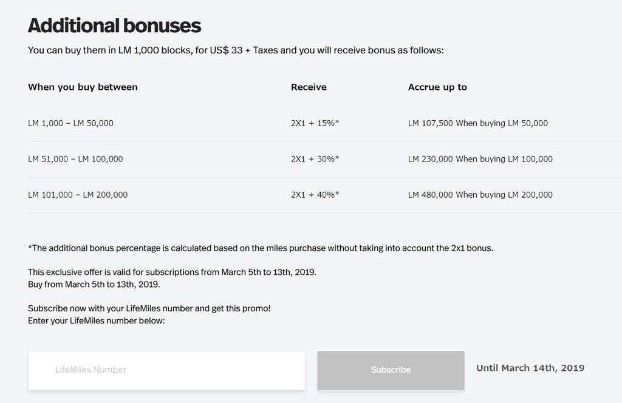Click the asterisk footnote about bonus percentage
This screenshot has height=403, width=622.
point(261,248)
